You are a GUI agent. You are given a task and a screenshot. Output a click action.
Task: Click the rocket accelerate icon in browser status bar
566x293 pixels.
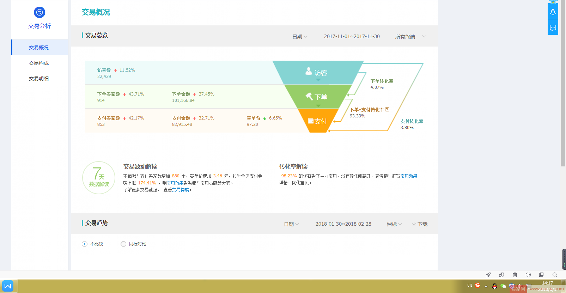click(488, 275)
